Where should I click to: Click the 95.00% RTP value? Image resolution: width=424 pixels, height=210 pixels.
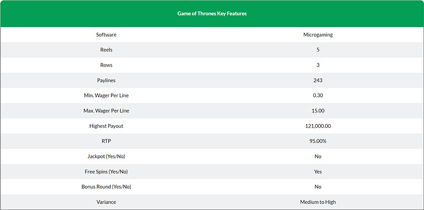[x=318, y=141]
